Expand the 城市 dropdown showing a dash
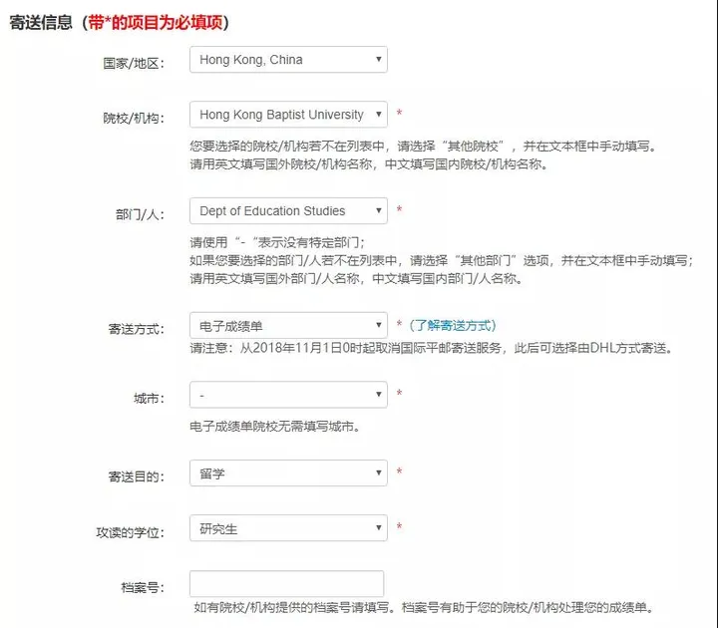Viewport: 718px width, 628px height. coord(287,396)
